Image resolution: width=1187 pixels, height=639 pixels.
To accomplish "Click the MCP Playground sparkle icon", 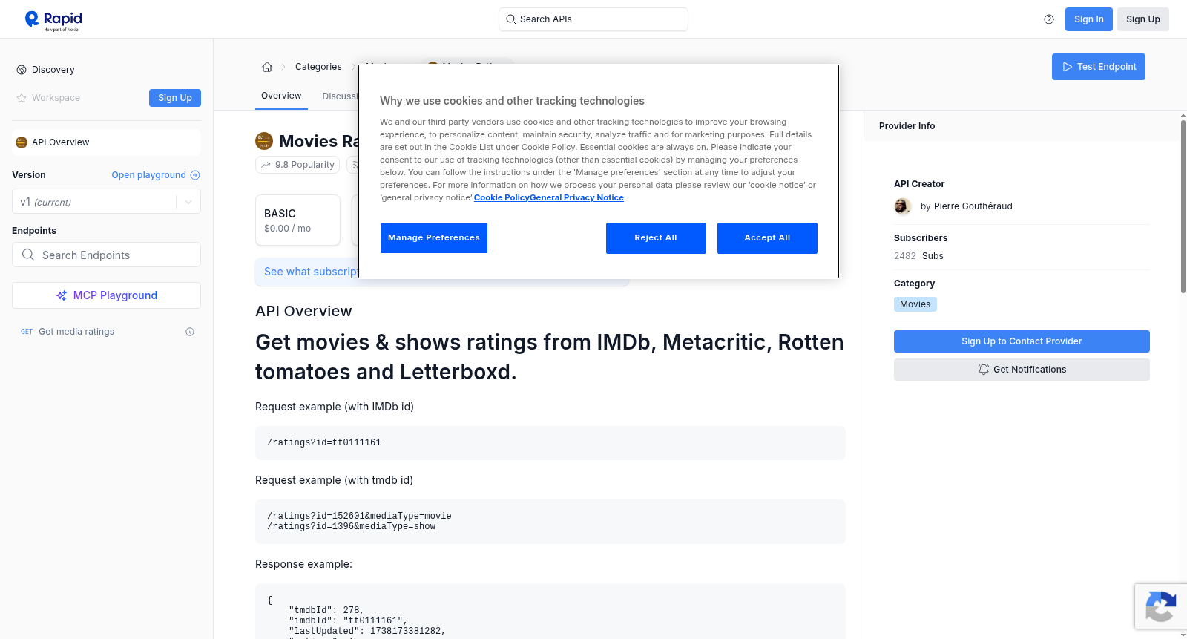I will click(62, 295).
